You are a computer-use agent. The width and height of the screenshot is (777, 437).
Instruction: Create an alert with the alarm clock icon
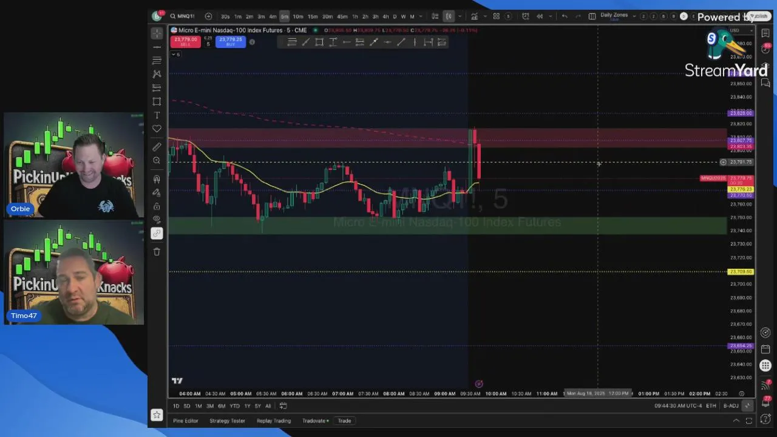tap(526, 16)
